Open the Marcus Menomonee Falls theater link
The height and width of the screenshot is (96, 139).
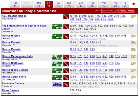tap(17, 56)
